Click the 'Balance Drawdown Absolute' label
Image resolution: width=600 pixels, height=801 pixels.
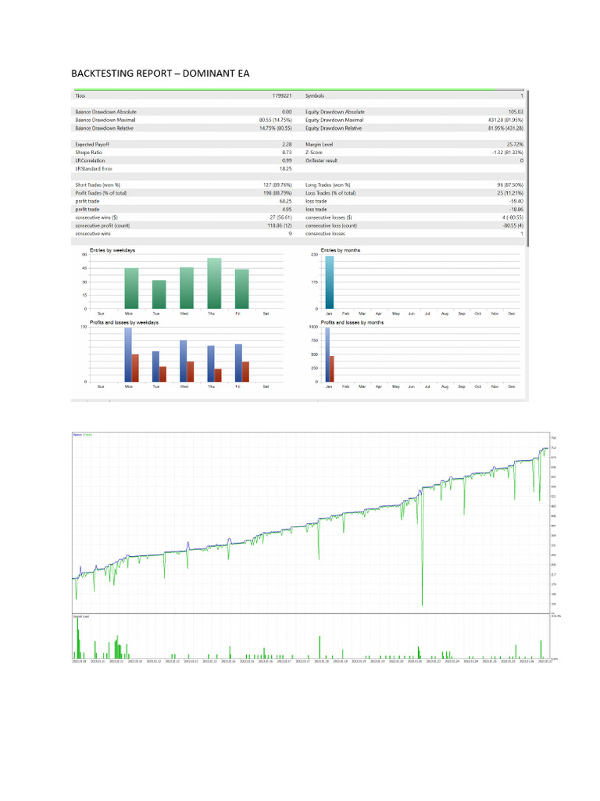pyautogui.click(x=106, y=112)
